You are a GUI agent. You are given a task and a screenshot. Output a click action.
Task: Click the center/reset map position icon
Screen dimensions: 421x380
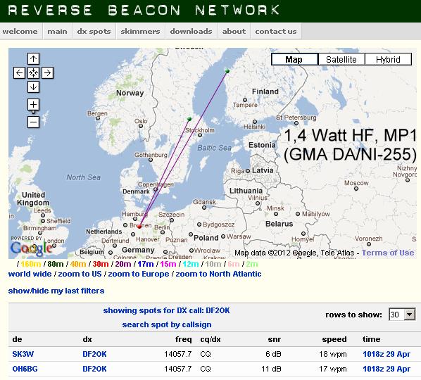(33, 72)
